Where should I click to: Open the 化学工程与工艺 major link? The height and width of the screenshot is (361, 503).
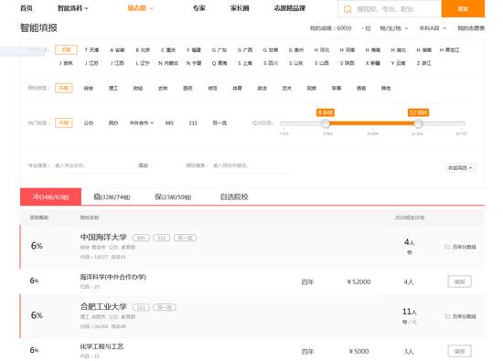tap(102, 346)
